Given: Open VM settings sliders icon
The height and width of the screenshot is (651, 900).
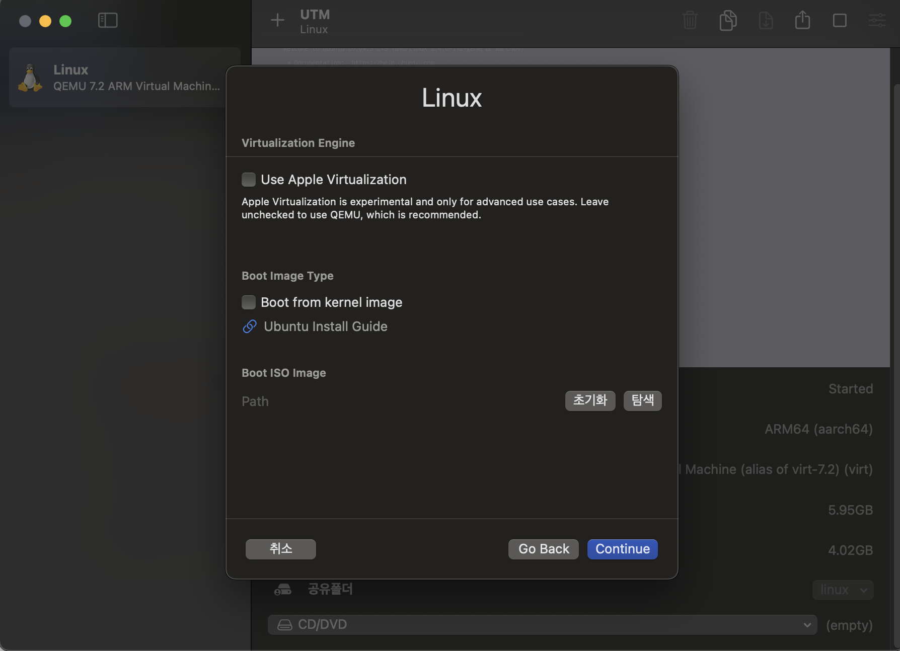Looking at the screenshot, I should click(x=877, y=21).
